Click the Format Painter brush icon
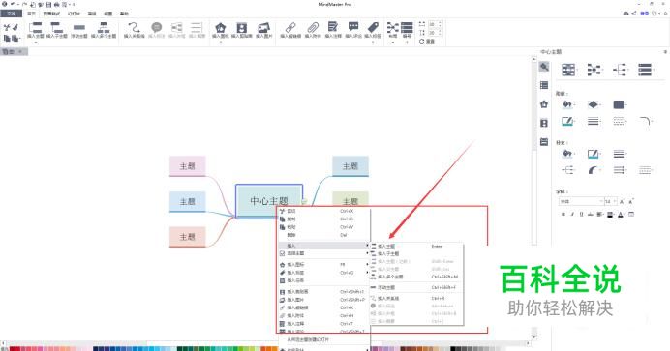Viewport: 670px width, 351px height. (15, 28)
